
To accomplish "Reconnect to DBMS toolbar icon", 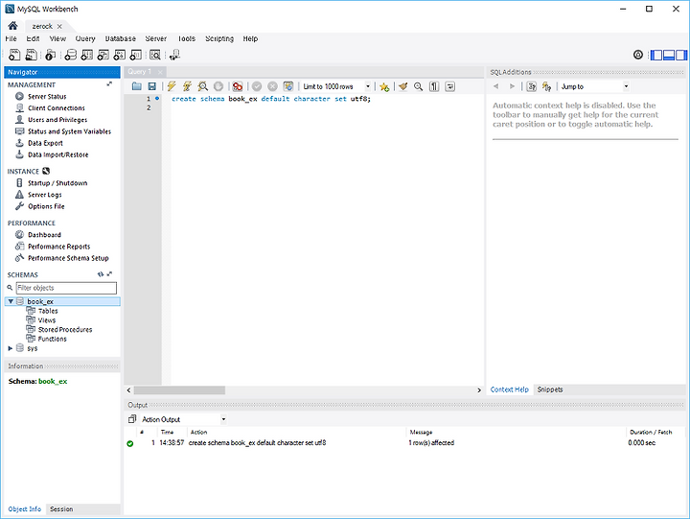I will pyautogui.click(x=174, y=55).
